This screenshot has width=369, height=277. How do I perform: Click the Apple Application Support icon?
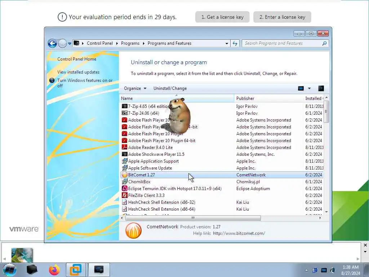click(124, 161)
